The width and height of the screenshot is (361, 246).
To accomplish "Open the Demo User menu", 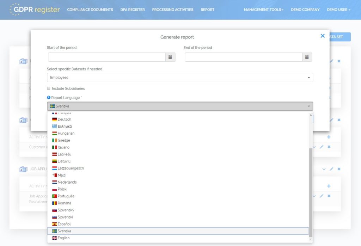I will click(338, 10).
